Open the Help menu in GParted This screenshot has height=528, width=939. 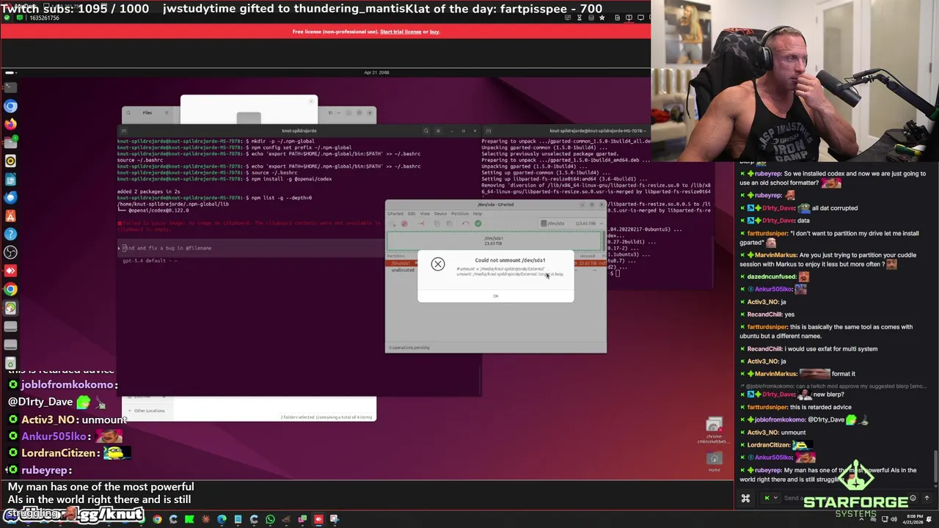[x=478, y=213]
